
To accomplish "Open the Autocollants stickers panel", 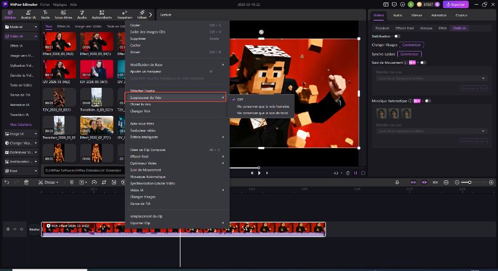I will tap(102, 15).
